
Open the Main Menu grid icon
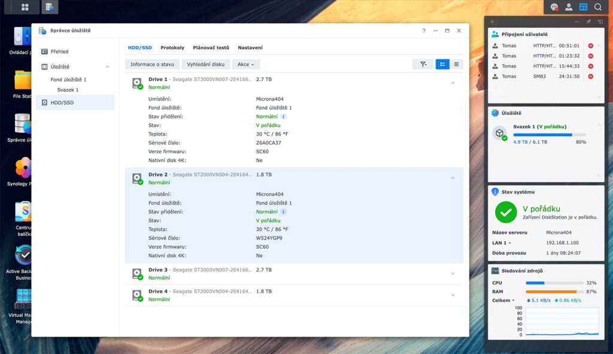click(x=25, y=7)
